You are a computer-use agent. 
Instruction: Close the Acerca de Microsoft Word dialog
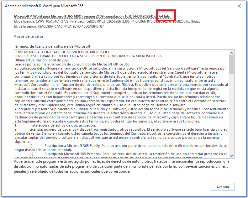[x=239, y=6]
